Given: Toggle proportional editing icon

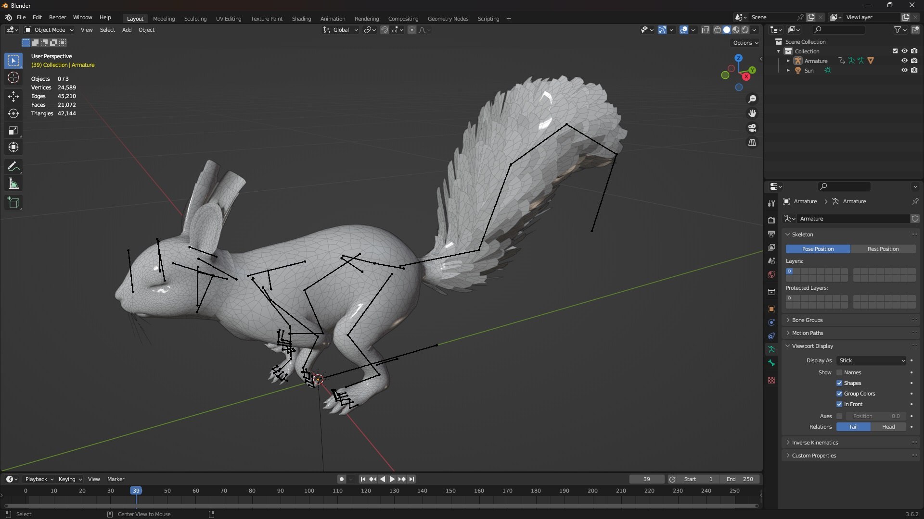Looking at the screenshot, I should click(412, 30).
